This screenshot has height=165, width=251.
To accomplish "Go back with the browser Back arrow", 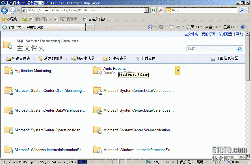I will 4,10.
